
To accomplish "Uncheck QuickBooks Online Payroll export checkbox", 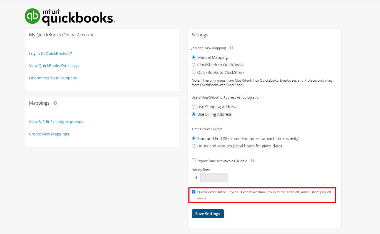I will [194, 192].
